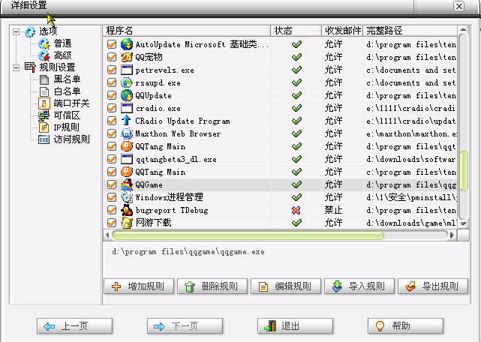481x342 pixels.
Task: Click the vertical scrollbar down arrow
Action: pos(463,224)
